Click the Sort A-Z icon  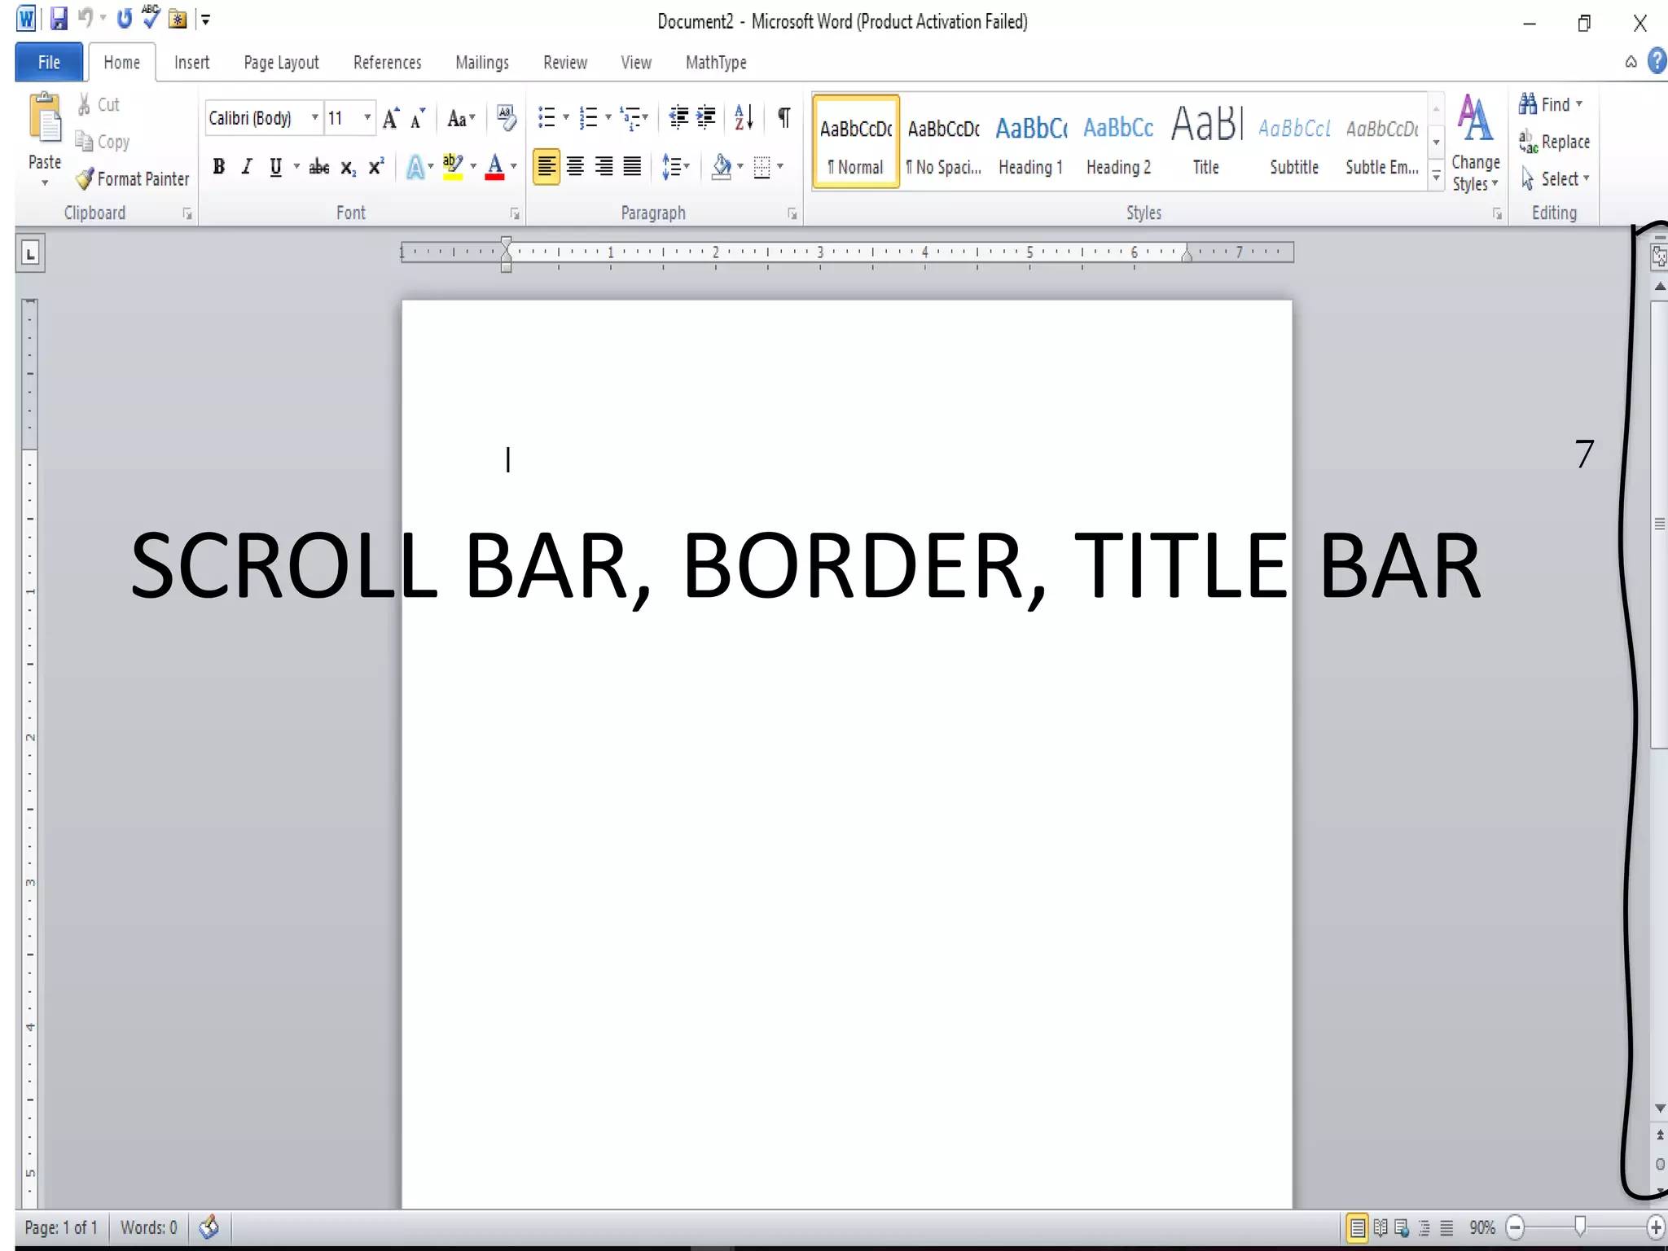pyautogui.click(x=744, y=118)
